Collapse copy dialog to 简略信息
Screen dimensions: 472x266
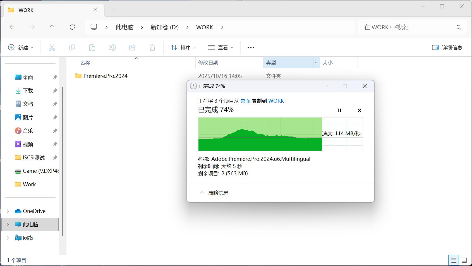point(214,193)
